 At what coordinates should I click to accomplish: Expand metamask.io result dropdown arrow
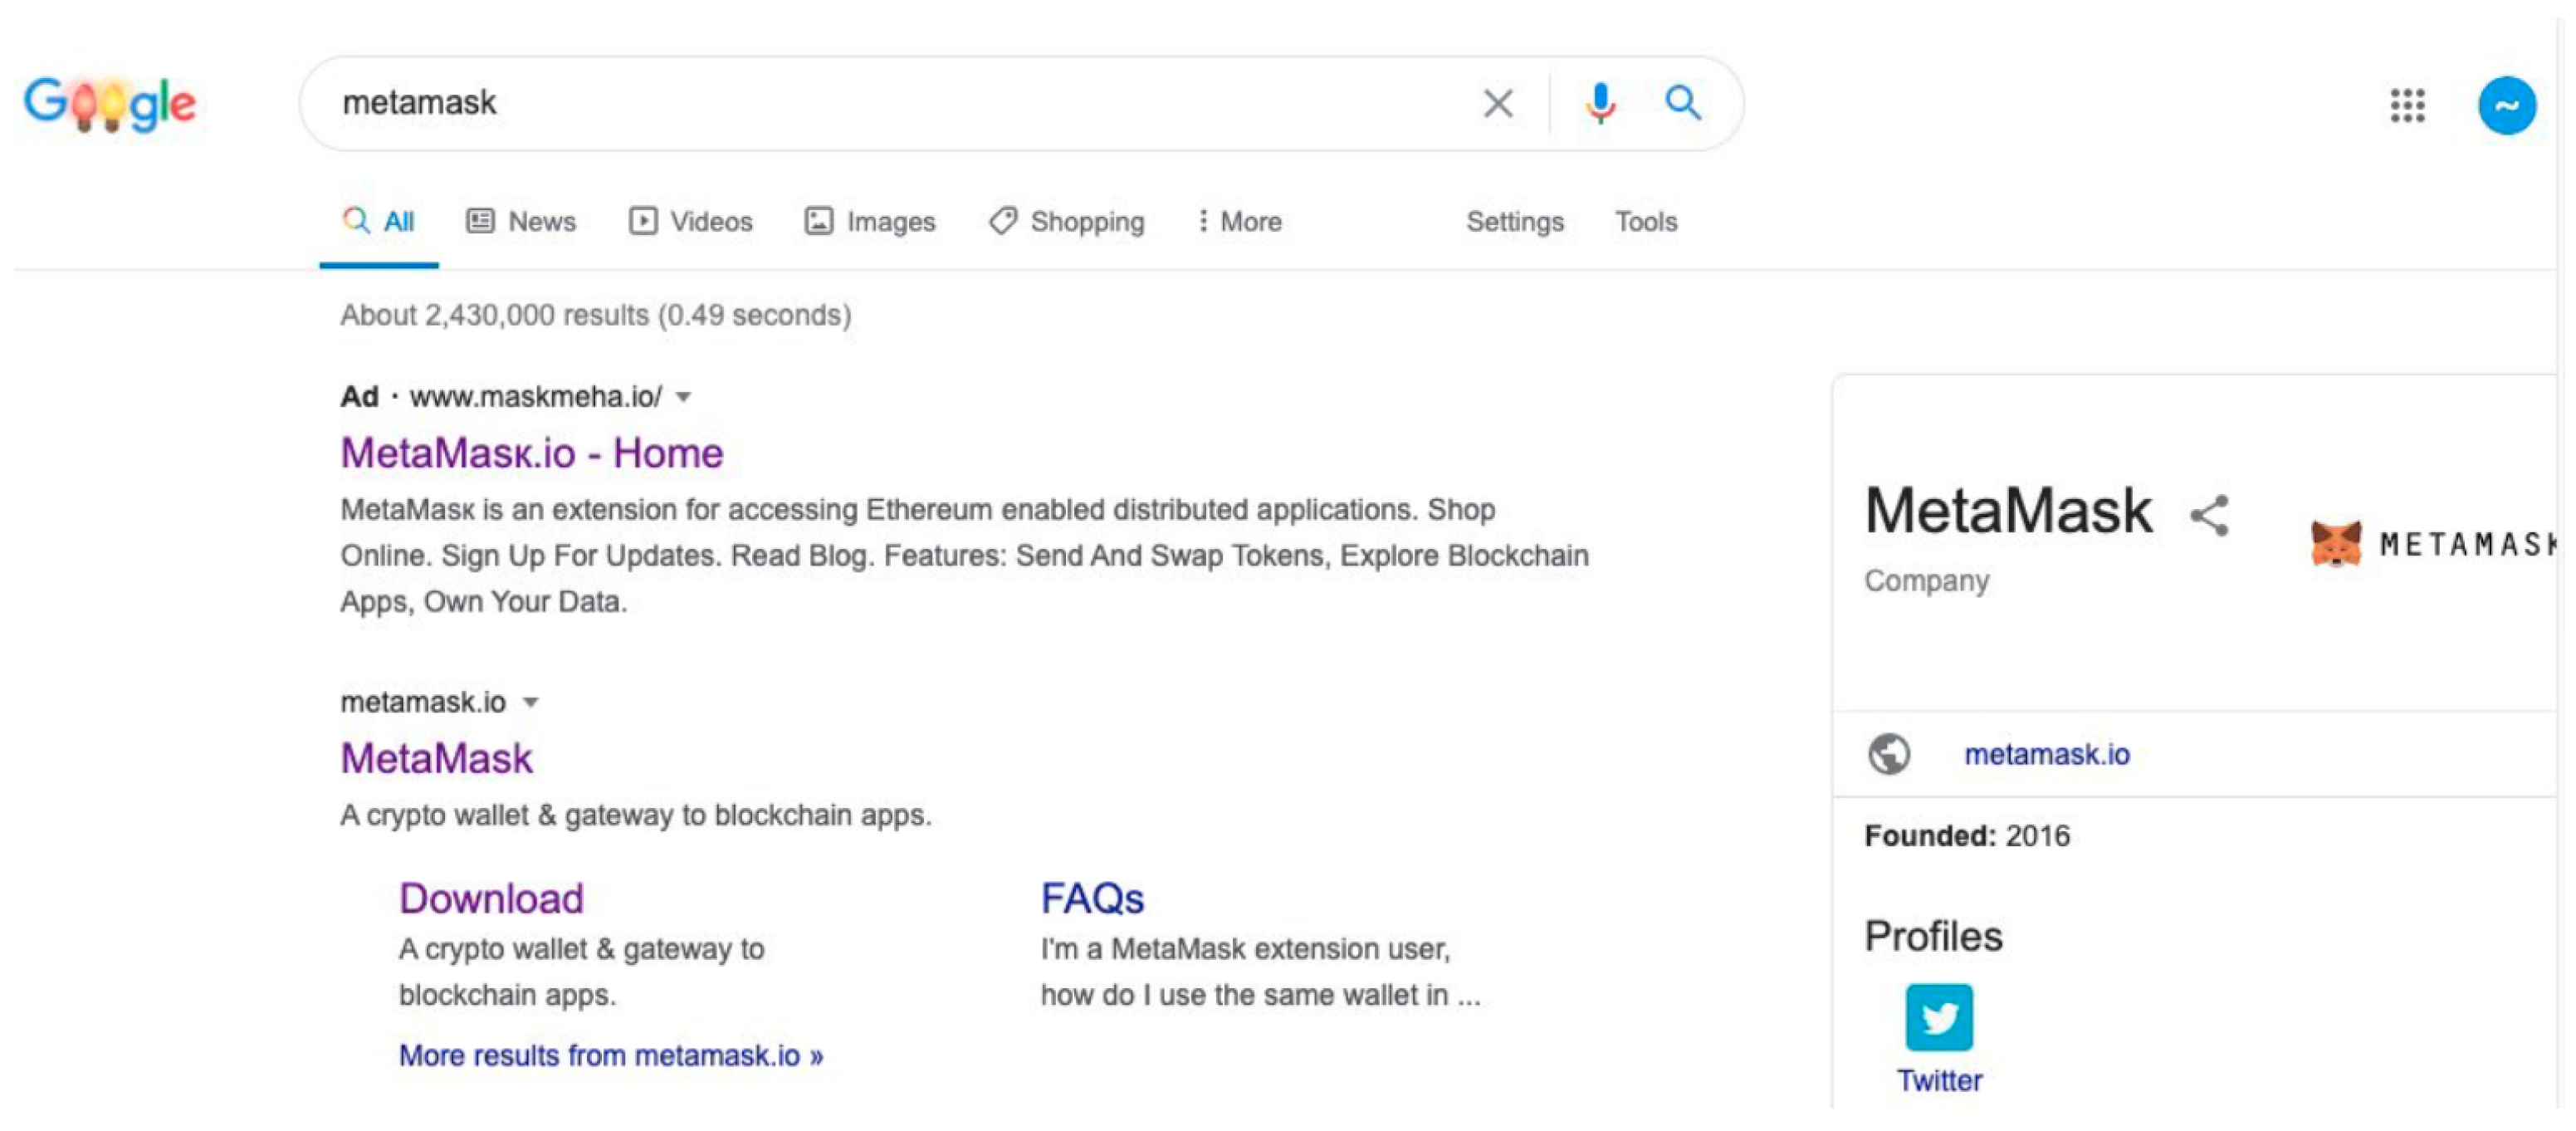pos(531,703)
